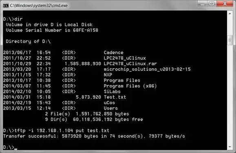Click the LPC2478_uClinux.rar file name
Screen dimensions: 236x153
[x=130, y=64]
